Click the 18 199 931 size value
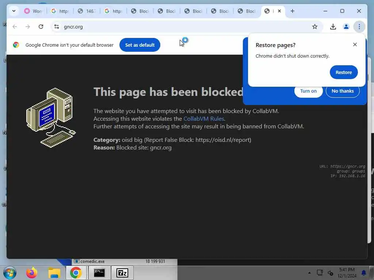The image size is (374, 280). pyautogui.click(x=155, y=261)
